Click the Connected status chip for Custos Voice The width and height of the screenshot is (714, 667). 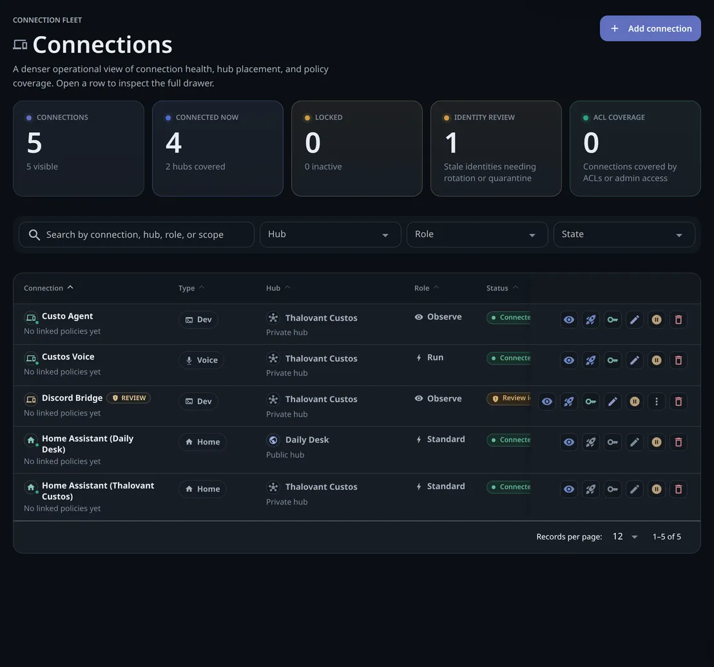[508, 358]
